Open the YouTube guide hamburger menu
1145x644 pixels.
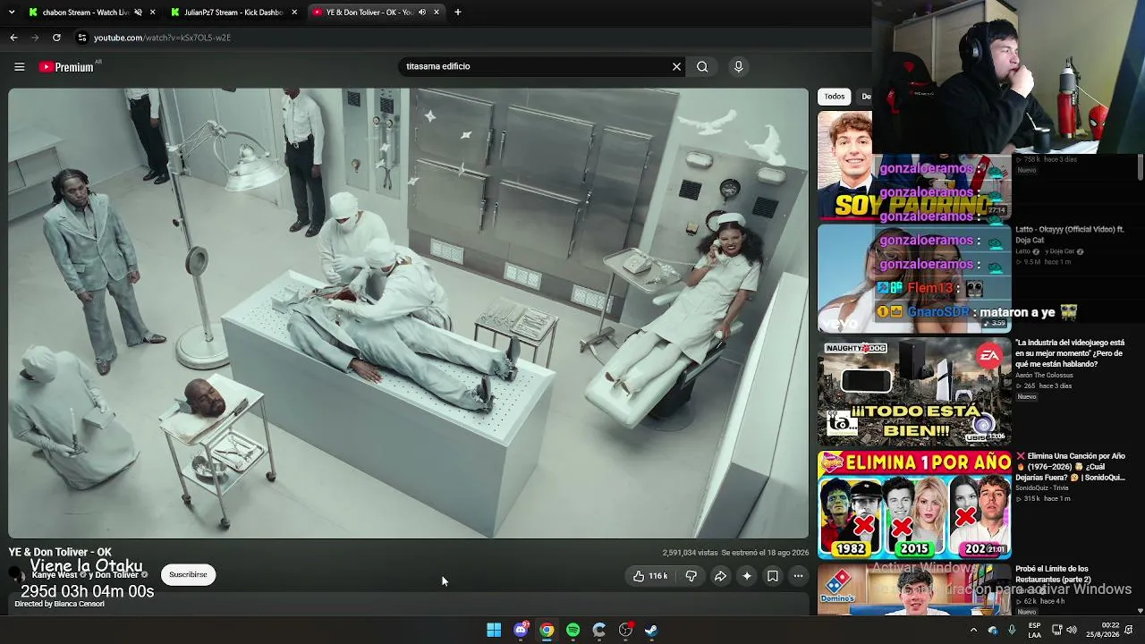[x=19, y=66]
